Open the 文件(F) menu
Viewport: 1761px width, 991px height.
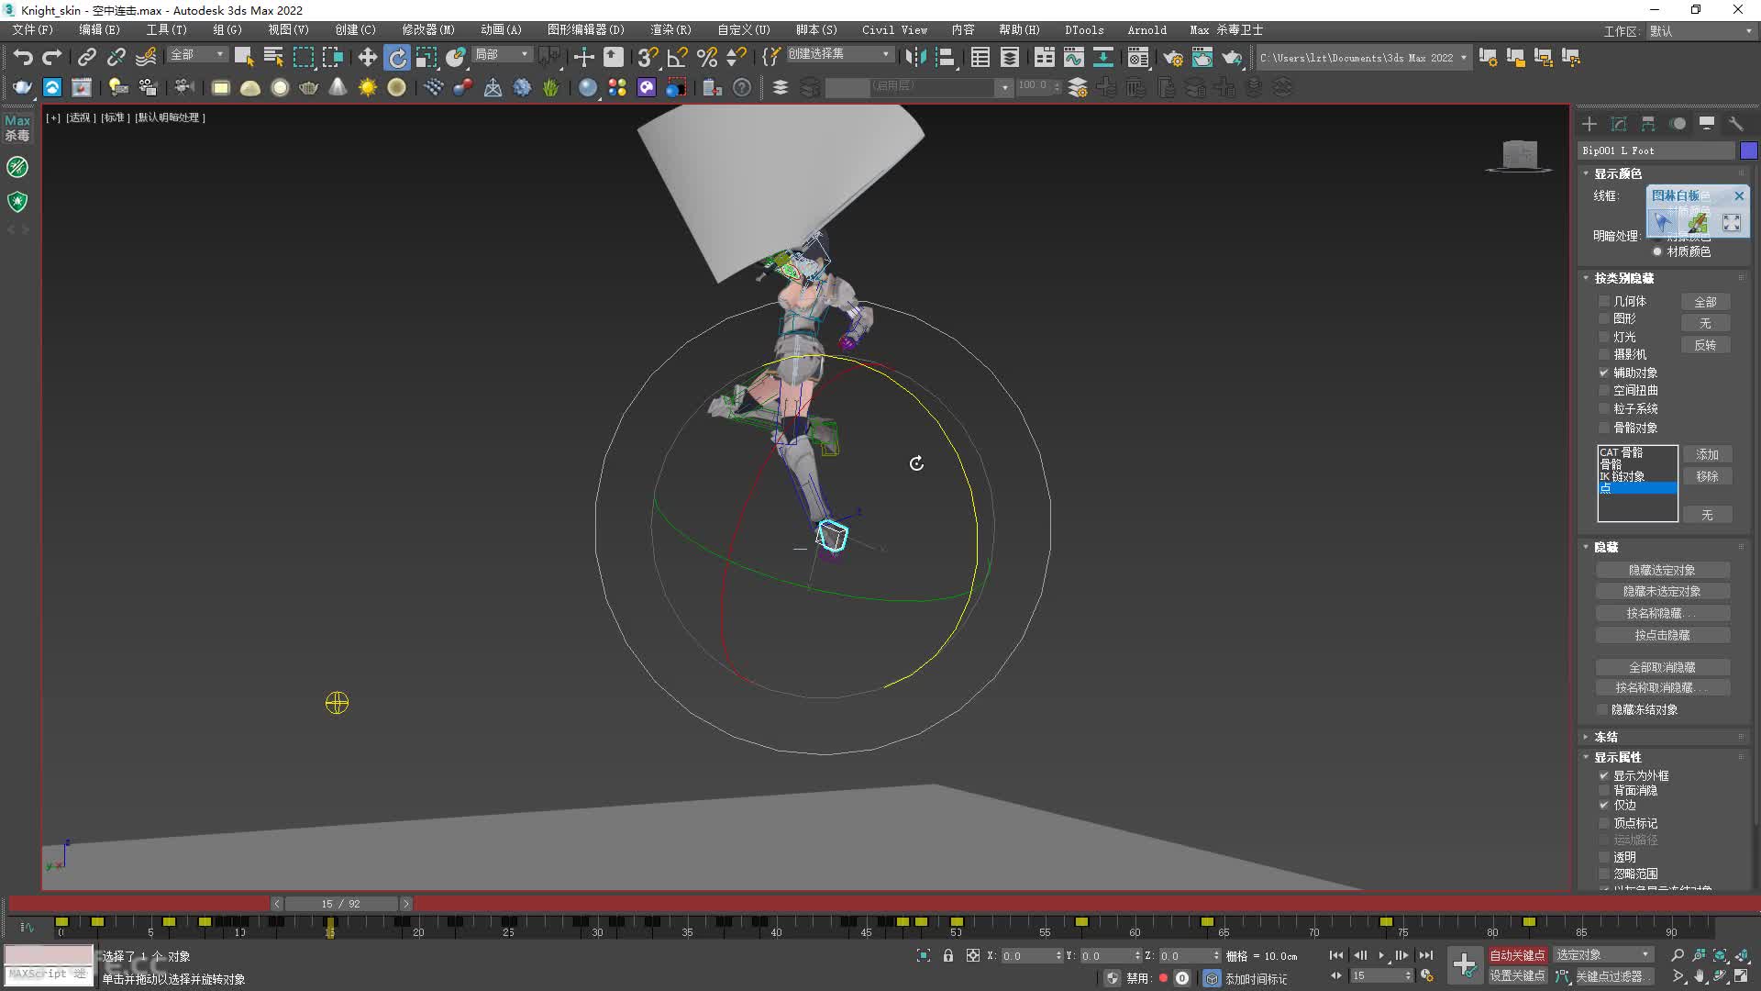(x=33, y=30)
